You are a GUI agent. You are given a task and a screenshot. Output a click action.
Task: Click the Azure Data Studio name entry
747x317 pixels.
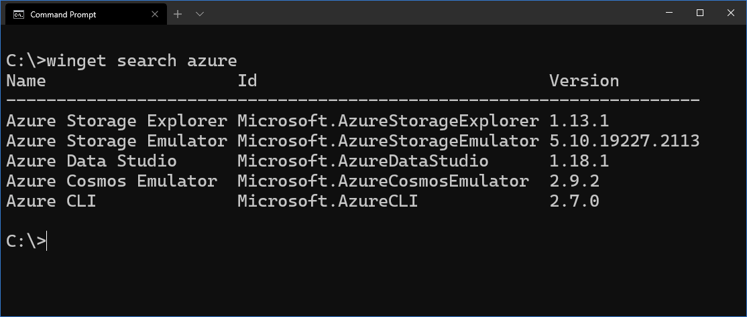pos(91,161)
